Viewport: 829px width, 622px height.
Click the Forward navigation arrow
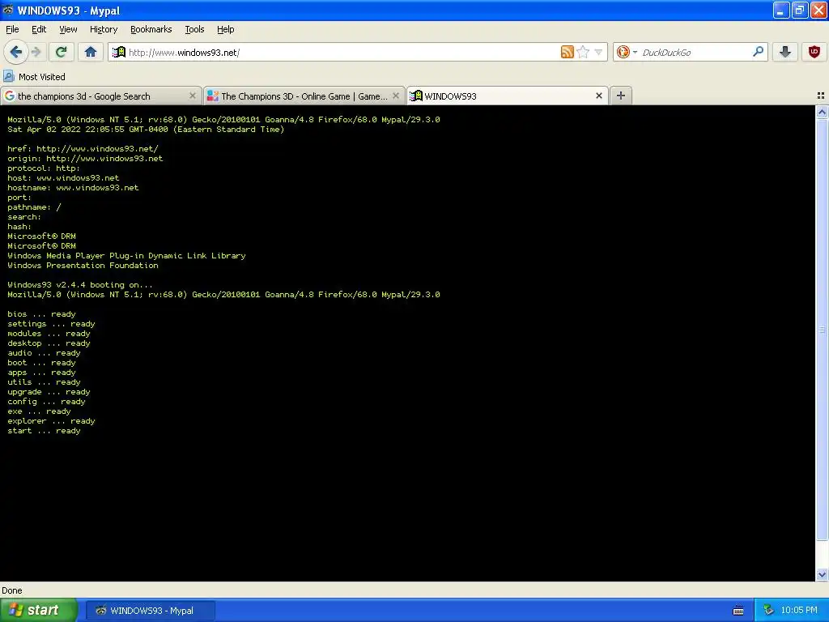point(36,52)
